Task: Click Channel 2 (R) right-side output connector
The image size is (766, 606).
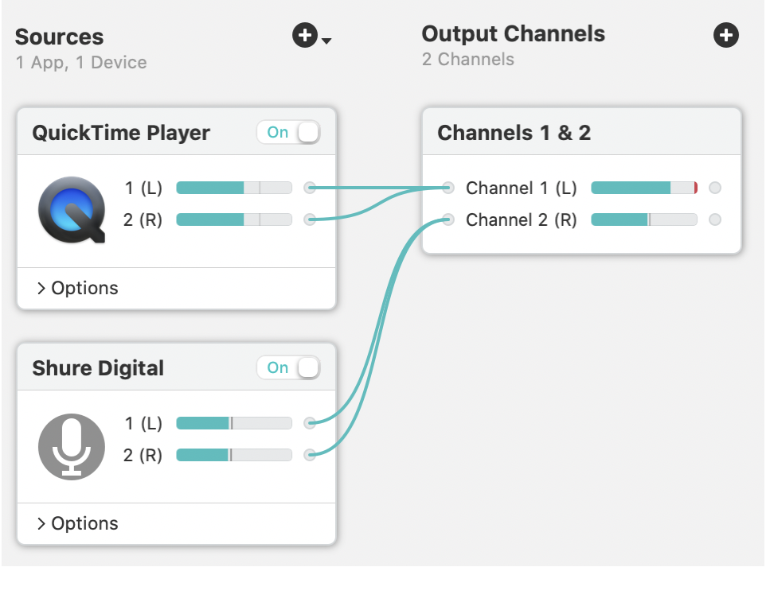Action: point(715,219)
